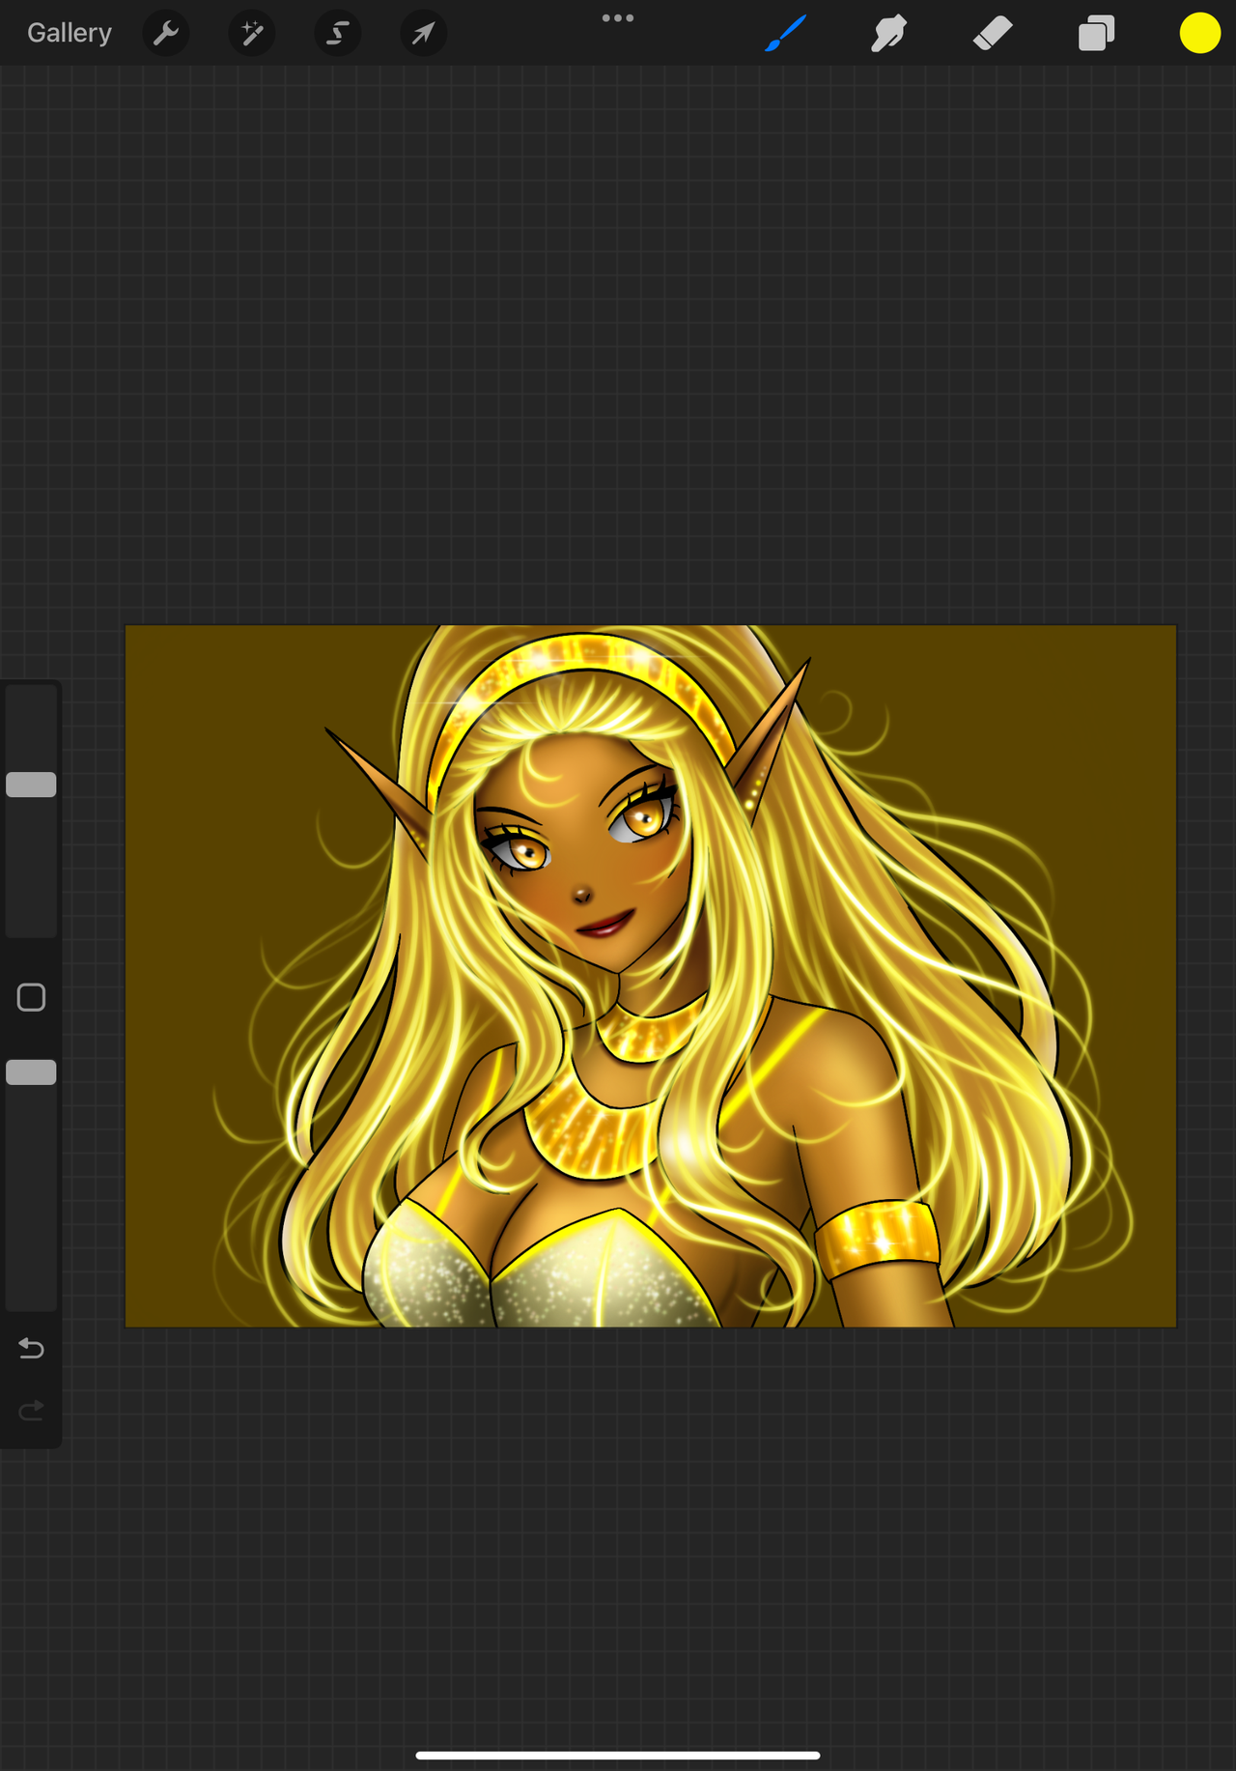The width and height of the screenshot is (1236, 1771).
Task: Tap the three-dot multitasking menu at top
Action: point(618,17)
